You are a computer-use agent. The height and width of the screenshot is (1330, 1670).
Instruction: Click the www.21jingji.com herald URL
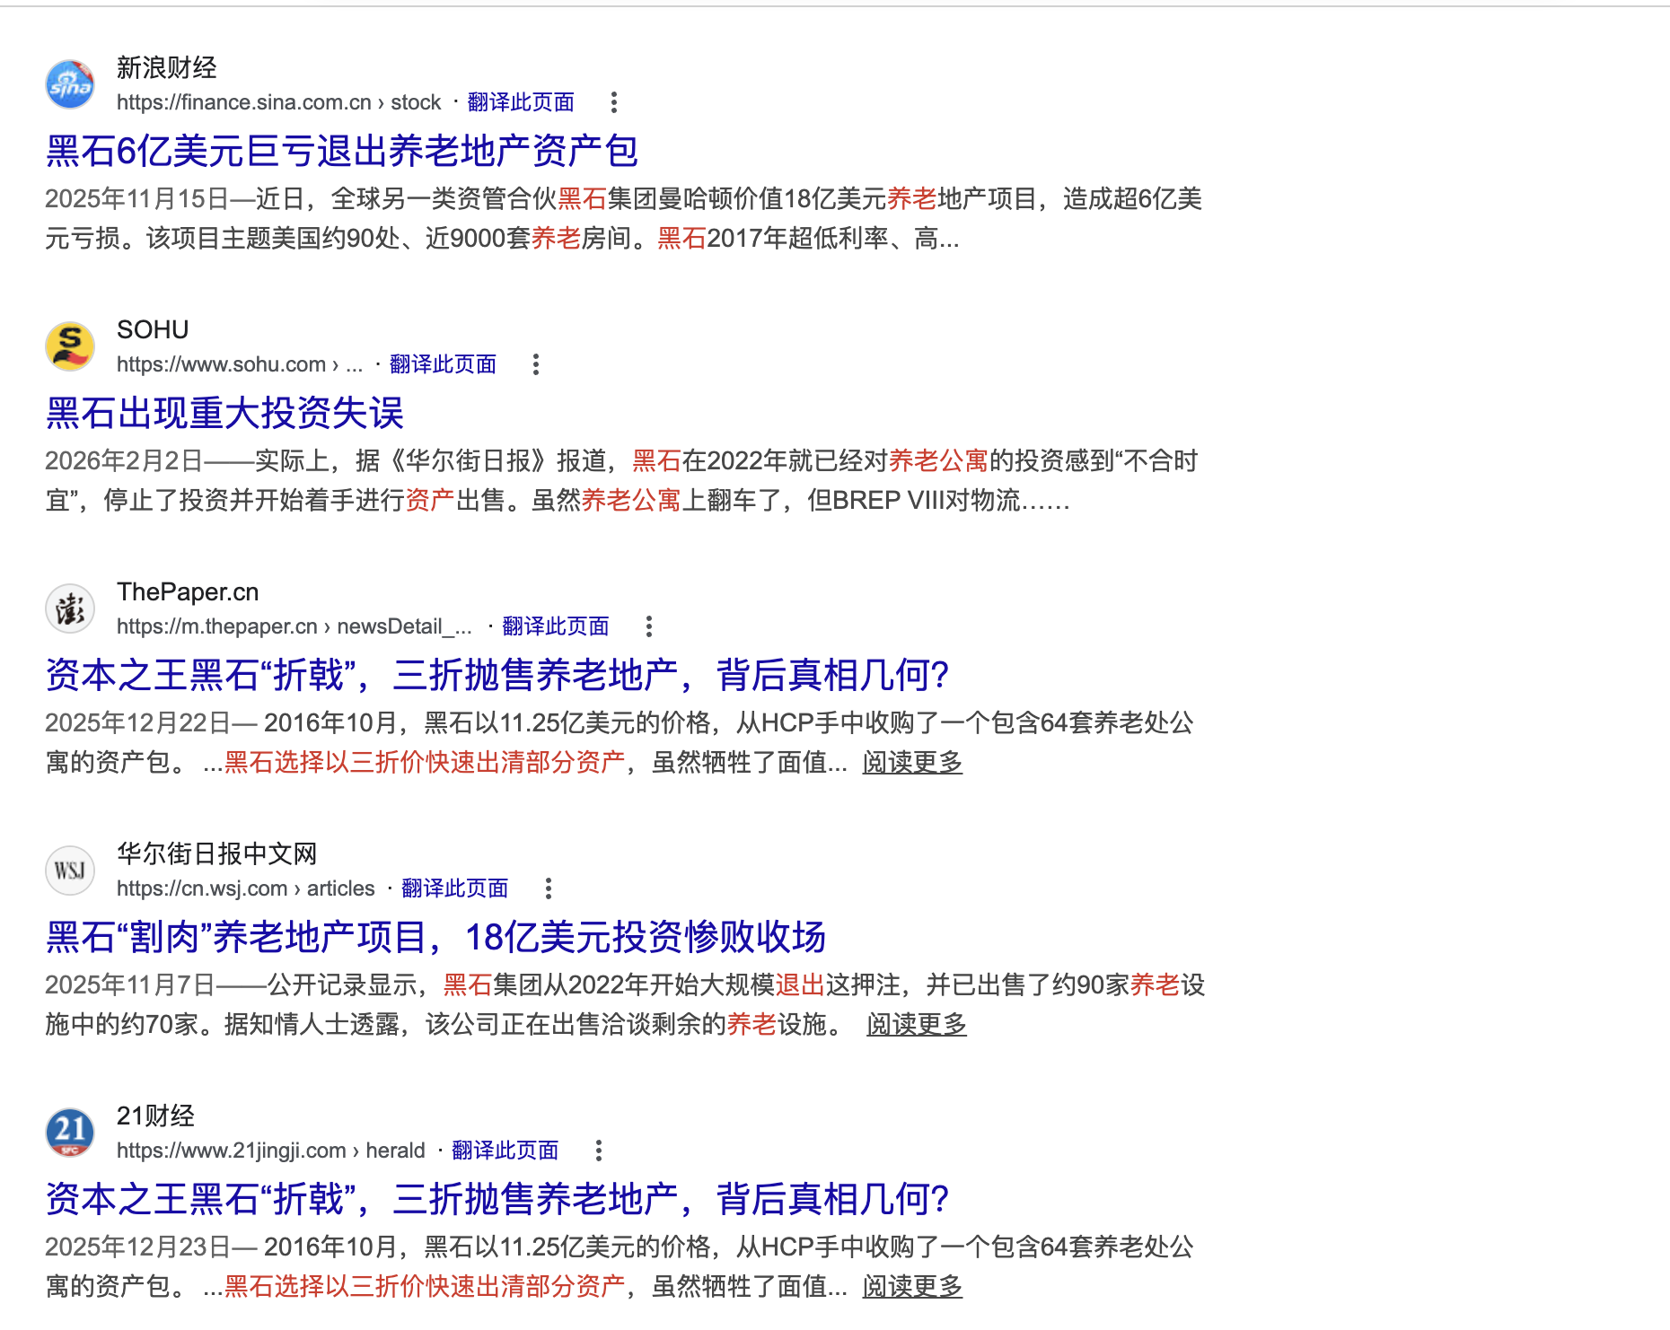(271, 1151)
